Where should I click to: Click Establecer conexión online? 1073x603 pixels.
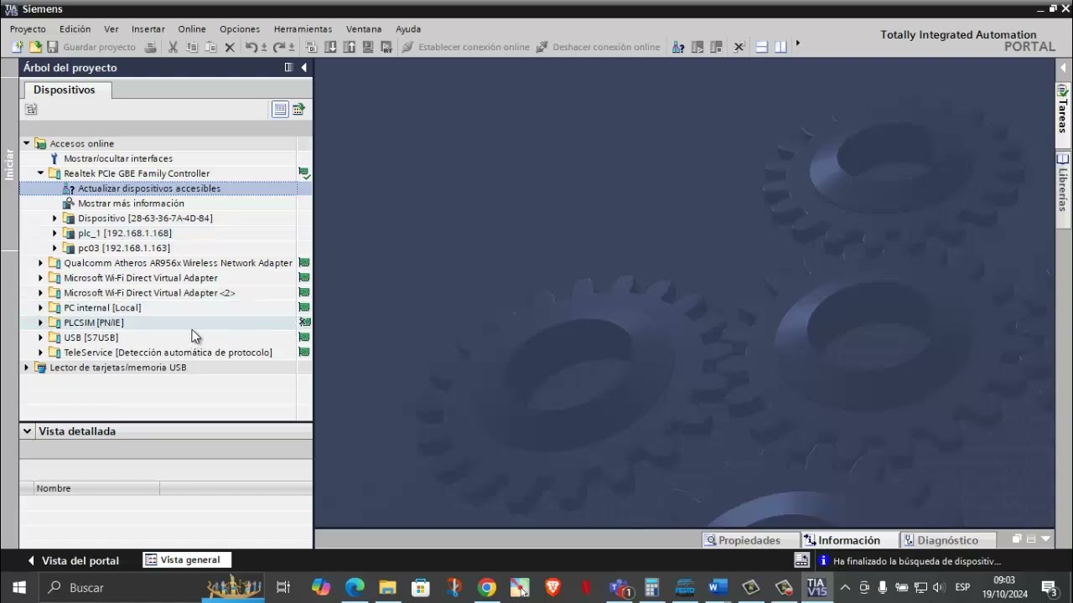(466, 47)
